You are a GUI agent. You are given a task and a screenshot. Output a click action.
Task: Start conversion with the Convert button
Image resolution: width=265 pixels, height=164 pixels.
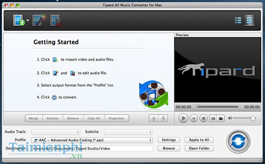pyautogui.click(x=238, y=141)
